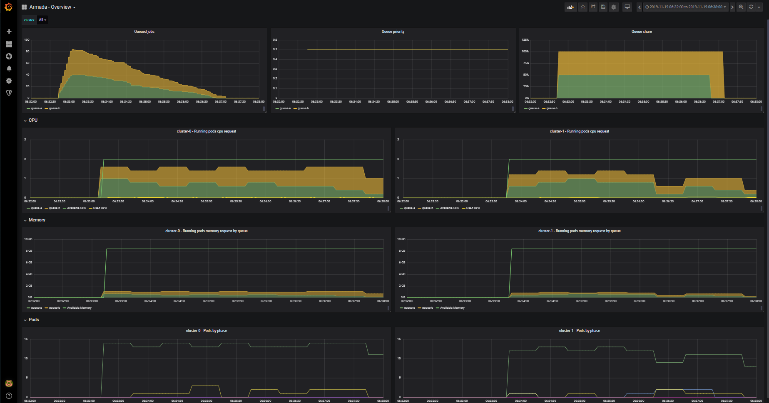Open the refresh interval dropdown caret

(759, 7)
